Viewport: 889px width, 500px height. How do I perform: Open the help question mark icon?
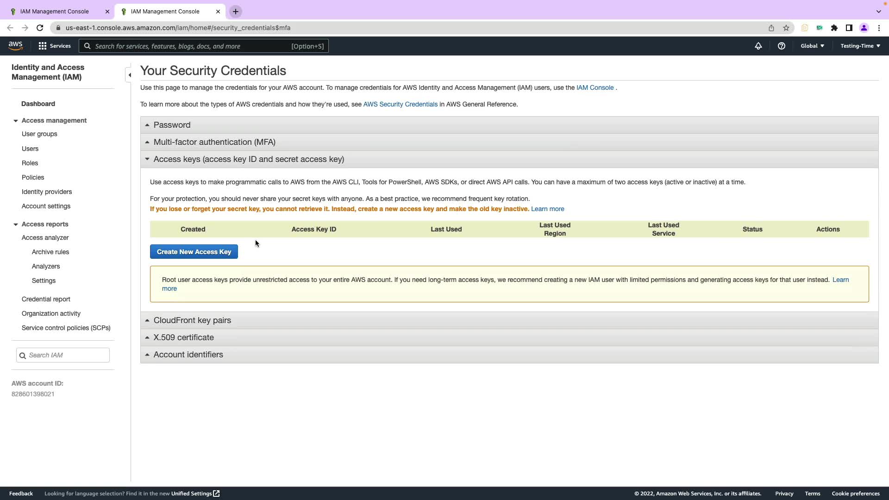(x=781, y=46)
